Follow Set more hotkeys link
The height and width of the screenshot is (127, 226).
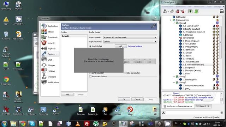135,46
